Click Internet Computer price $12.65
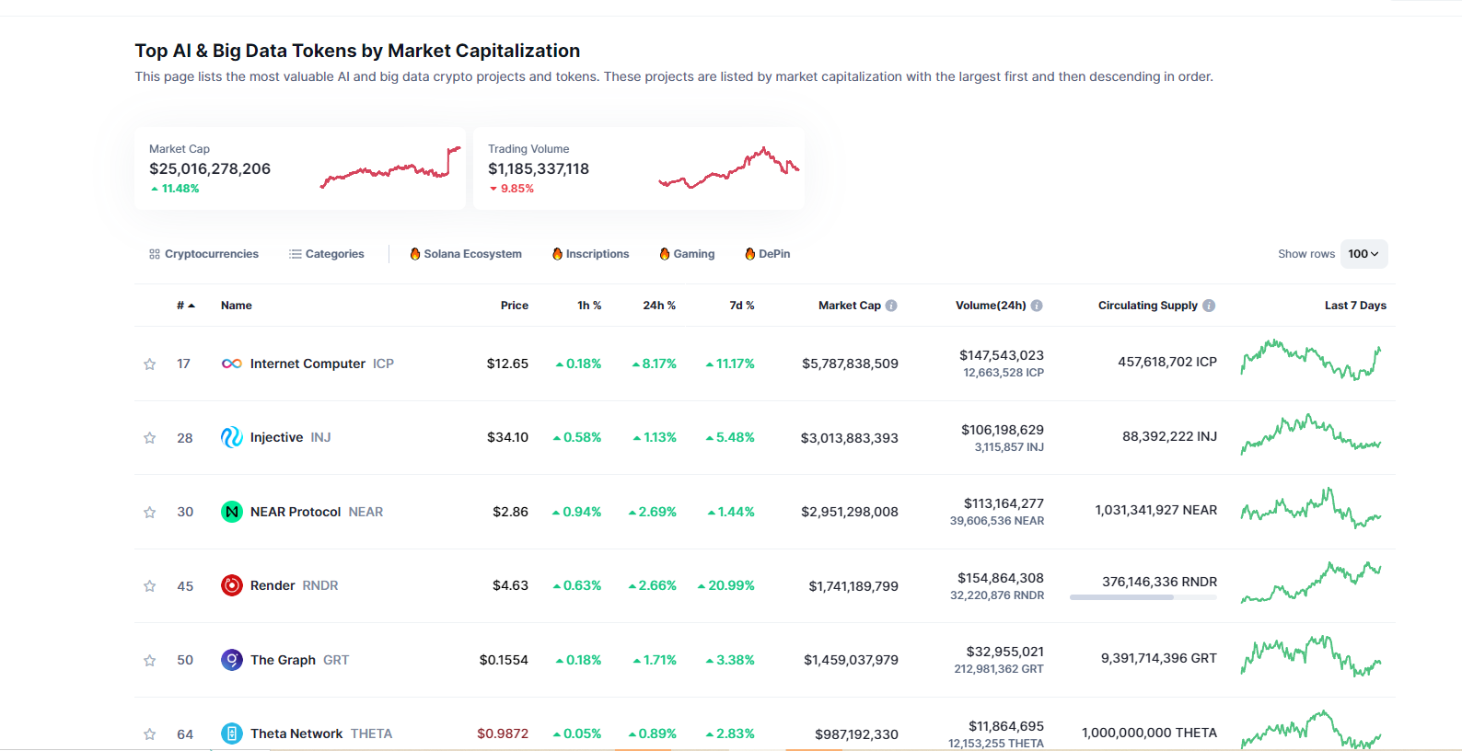 point(507,364)
